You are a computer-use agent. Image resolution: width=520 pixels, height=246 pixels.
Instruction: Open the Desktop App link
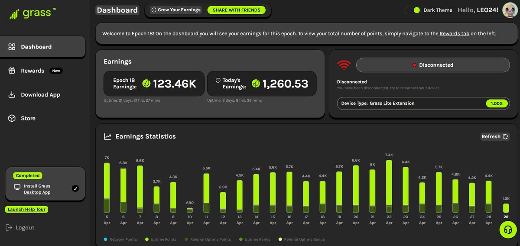37,192
